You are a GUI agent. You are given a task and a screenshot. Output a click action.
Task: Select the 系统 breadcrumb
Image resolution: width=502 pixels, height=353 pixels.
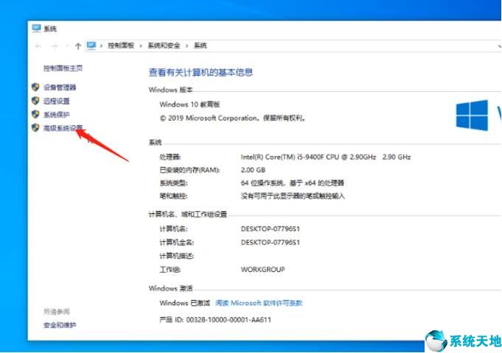coord(200,46)
